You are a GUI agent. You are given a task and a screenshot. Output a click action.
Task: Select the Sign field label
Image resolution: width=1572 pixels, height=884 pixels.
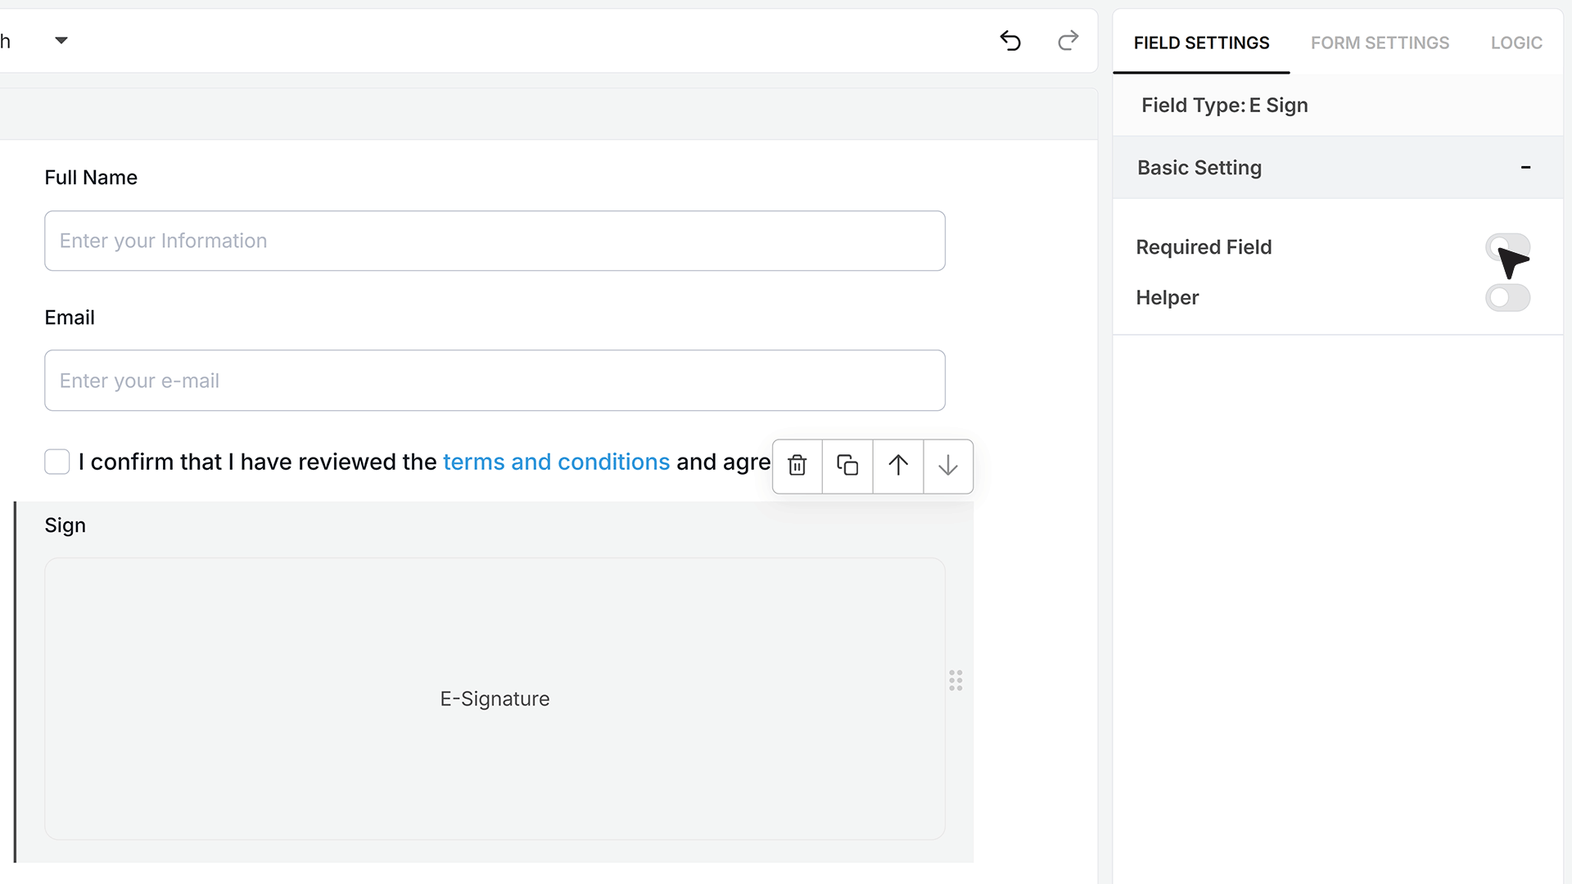point(65,525)
